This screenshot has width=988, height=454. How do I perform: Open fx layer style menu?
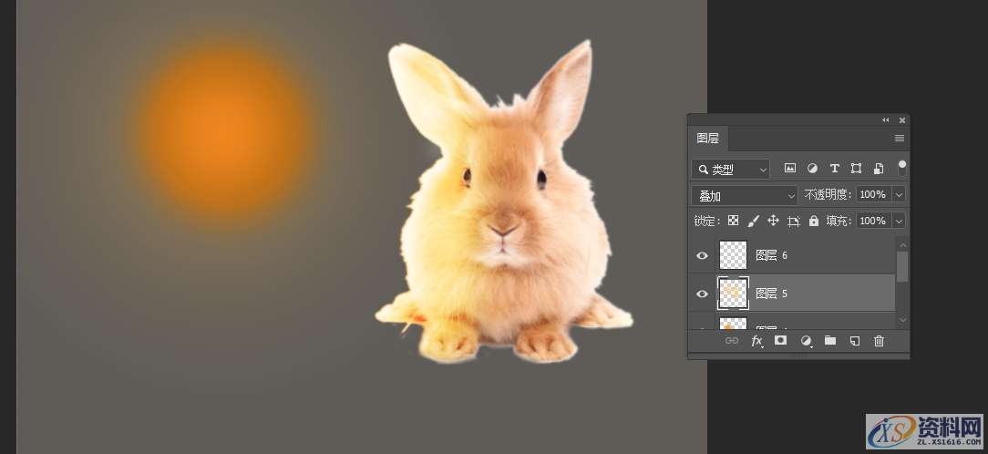click(756, 341)
